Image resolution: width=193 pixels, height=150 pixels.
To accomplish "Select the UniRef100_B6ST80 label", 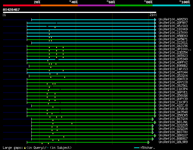I will [x=173, y=132].
